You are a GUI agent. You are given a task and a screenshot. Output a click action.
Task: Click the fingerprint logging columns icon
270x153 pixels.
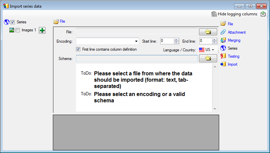click(214, 14)
